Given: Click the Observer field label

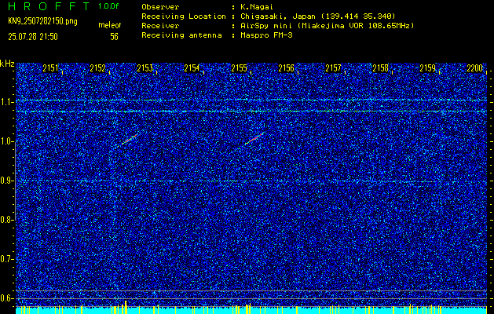Looking at the screenshot, I should (160, 7).
